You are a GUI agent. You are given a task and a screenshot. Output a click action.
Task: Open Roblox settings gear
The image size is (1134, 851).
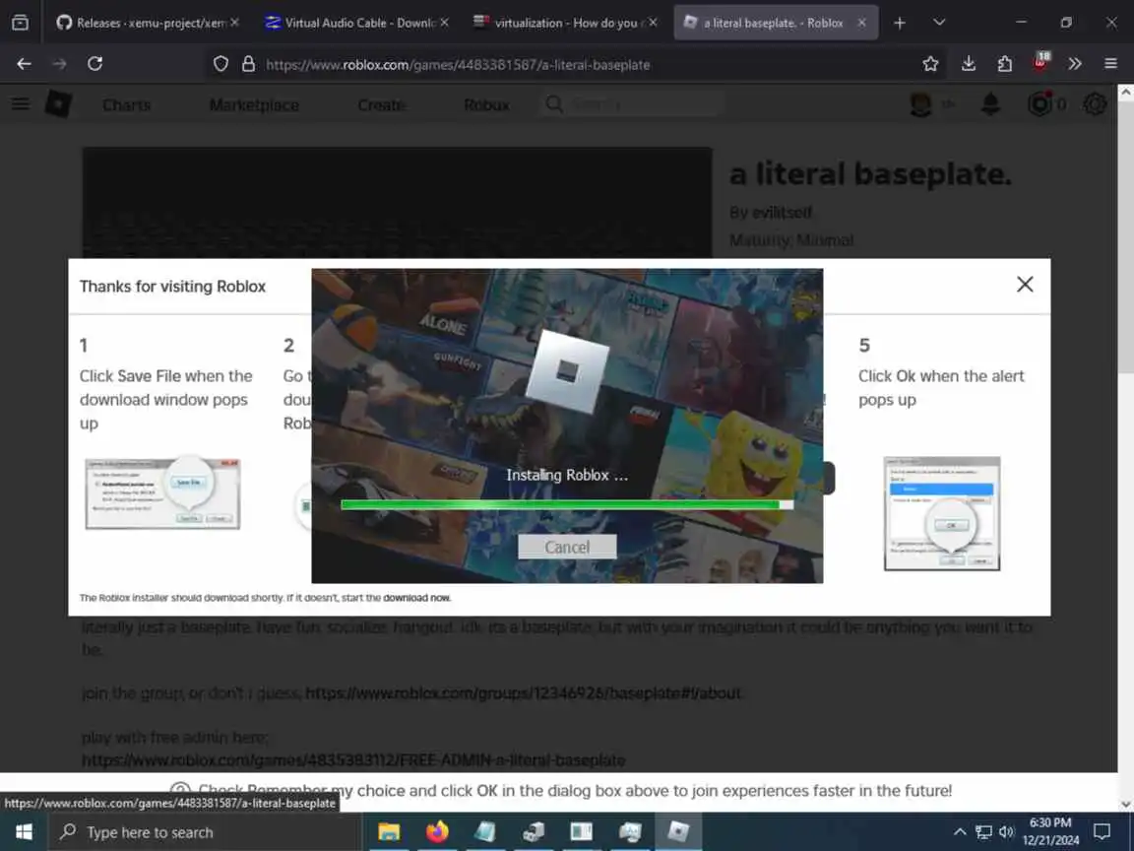(1095, 104)
